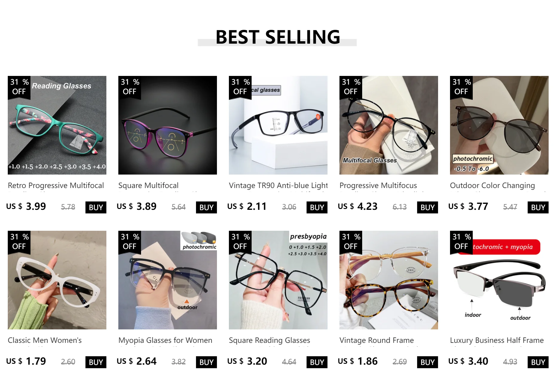Image resolution: width=557 pixels, height=382 pixels.
Task: Open the green Retro Progressive reading glasses image
Action: [57, 125]
